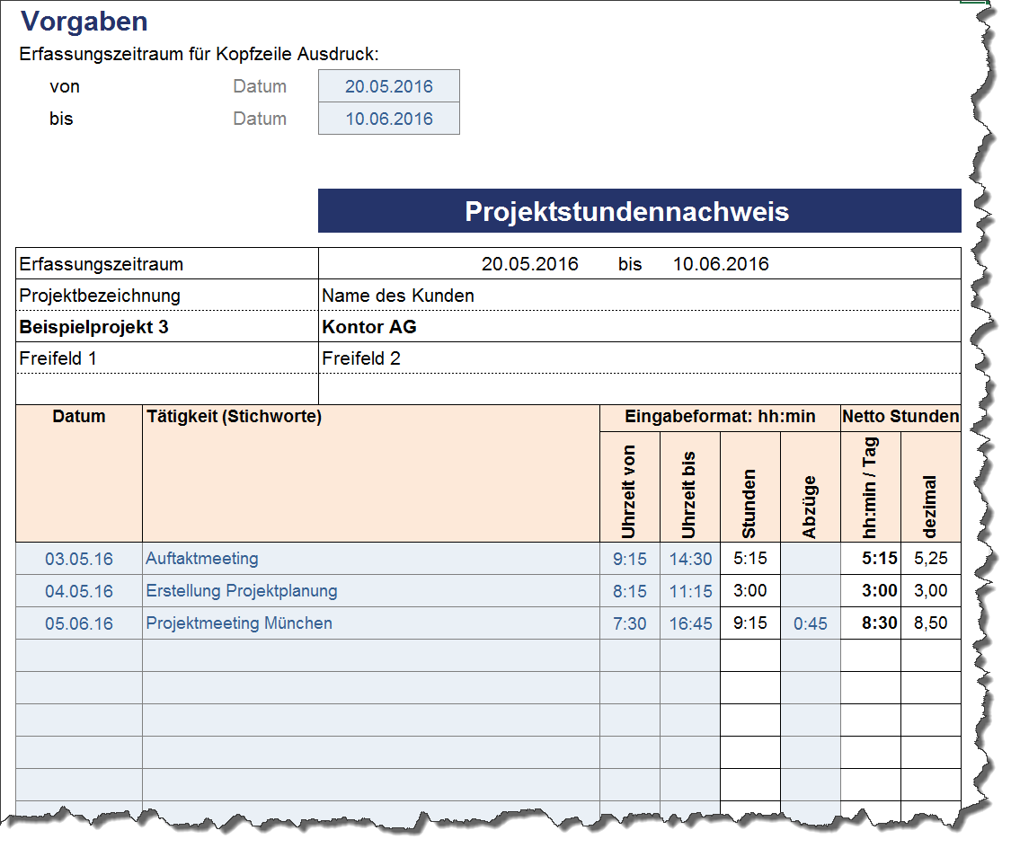Click the 'Beispielprojekt 3' project name cell

point(167,327)
